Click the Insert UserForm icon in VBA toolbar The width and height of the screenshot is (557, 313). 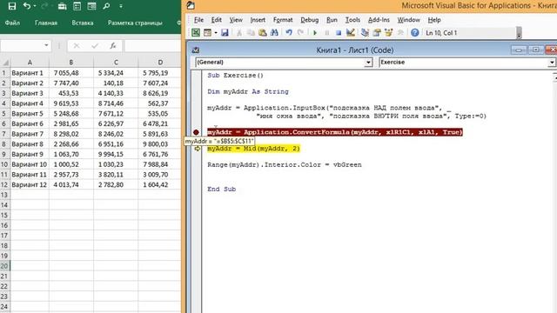tap(207, 33)
